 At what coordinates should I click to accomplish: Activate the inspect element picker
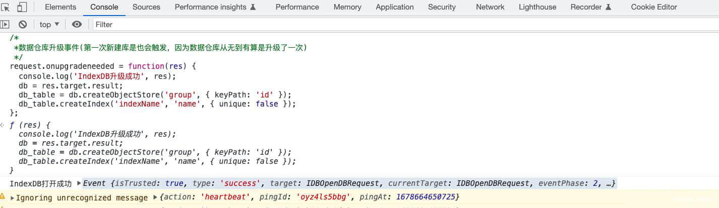click(6, 7)
